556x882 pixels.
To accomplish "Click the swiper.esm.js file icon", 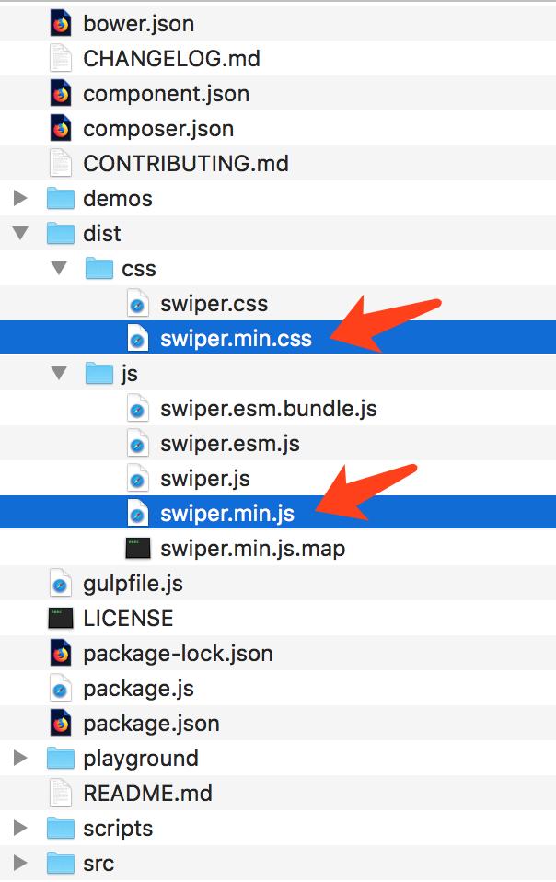I will tap(138, 444).
